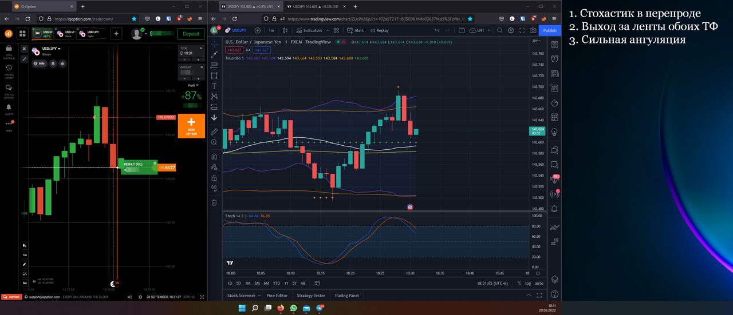Toggle hide all drawings eye icon
Screen dimensions: 733x315
point(214,188)
